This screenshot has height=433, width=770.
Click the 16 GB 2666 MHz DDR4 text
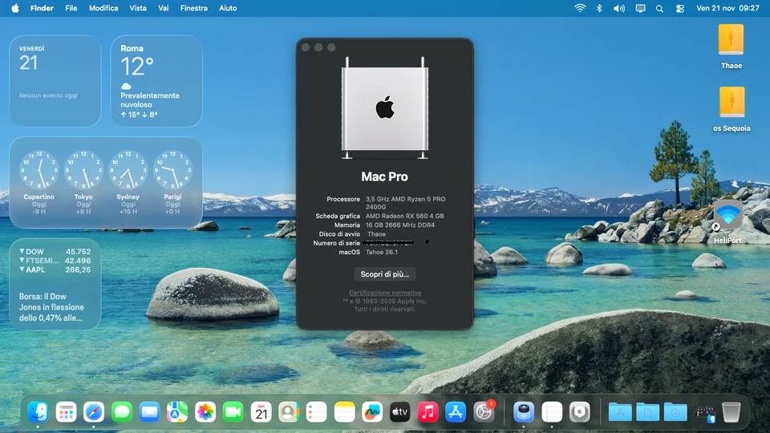pyautogui.click(x=399, y=225)
